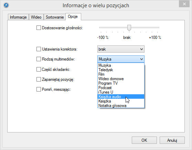Check the Pomiń, mieszając option
The height and width of the screenshot is (150, 192).
click(x=39, y=89)
